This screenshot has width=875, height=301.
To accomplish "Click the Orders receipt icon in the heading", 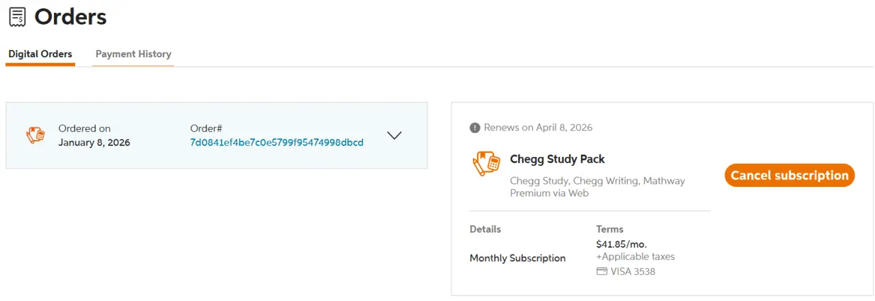I will [18, 16].
